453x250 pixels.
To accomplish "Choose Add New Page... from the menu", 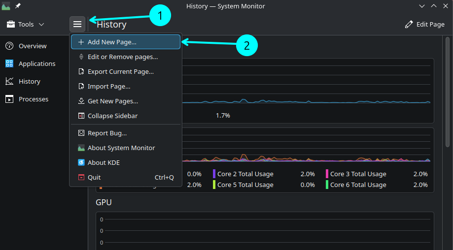I will (126, 42).
